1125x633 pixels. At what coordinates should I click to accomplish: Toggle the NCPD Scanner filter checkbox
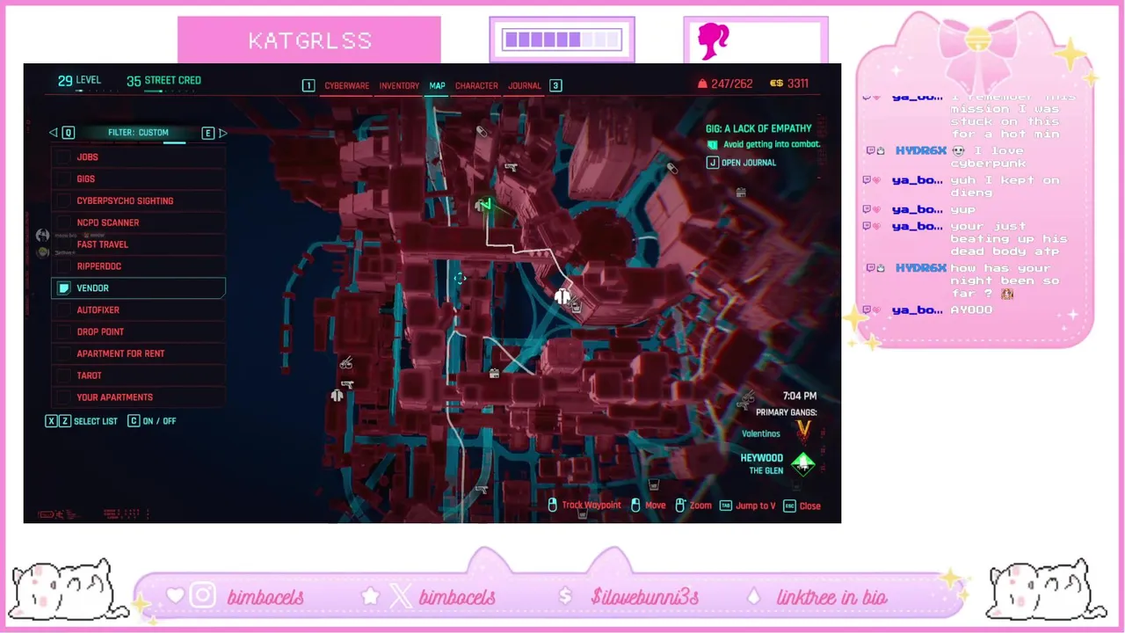pyautogui.click(x=63, y=222)
